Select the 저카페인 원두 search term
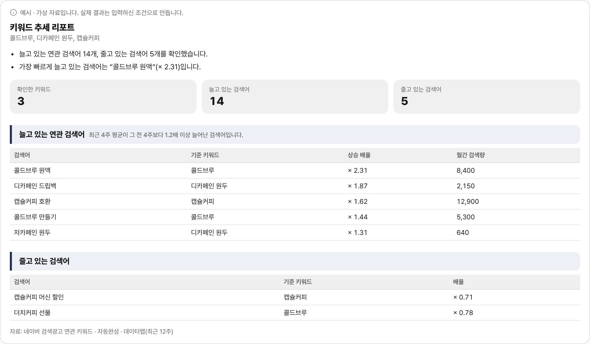The height and width of the screenshot is (344, 590). 32,233
